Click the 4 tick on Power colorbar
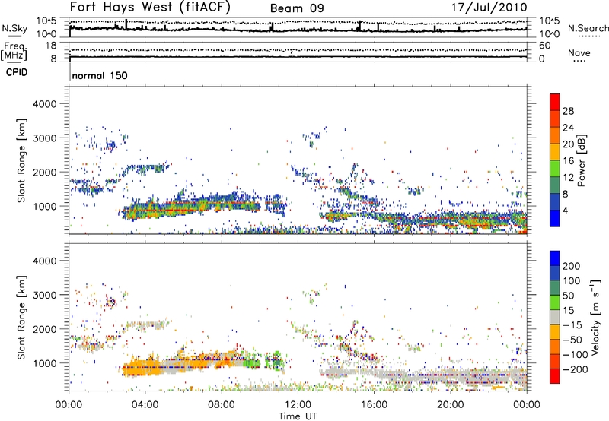 click(566, 210)
